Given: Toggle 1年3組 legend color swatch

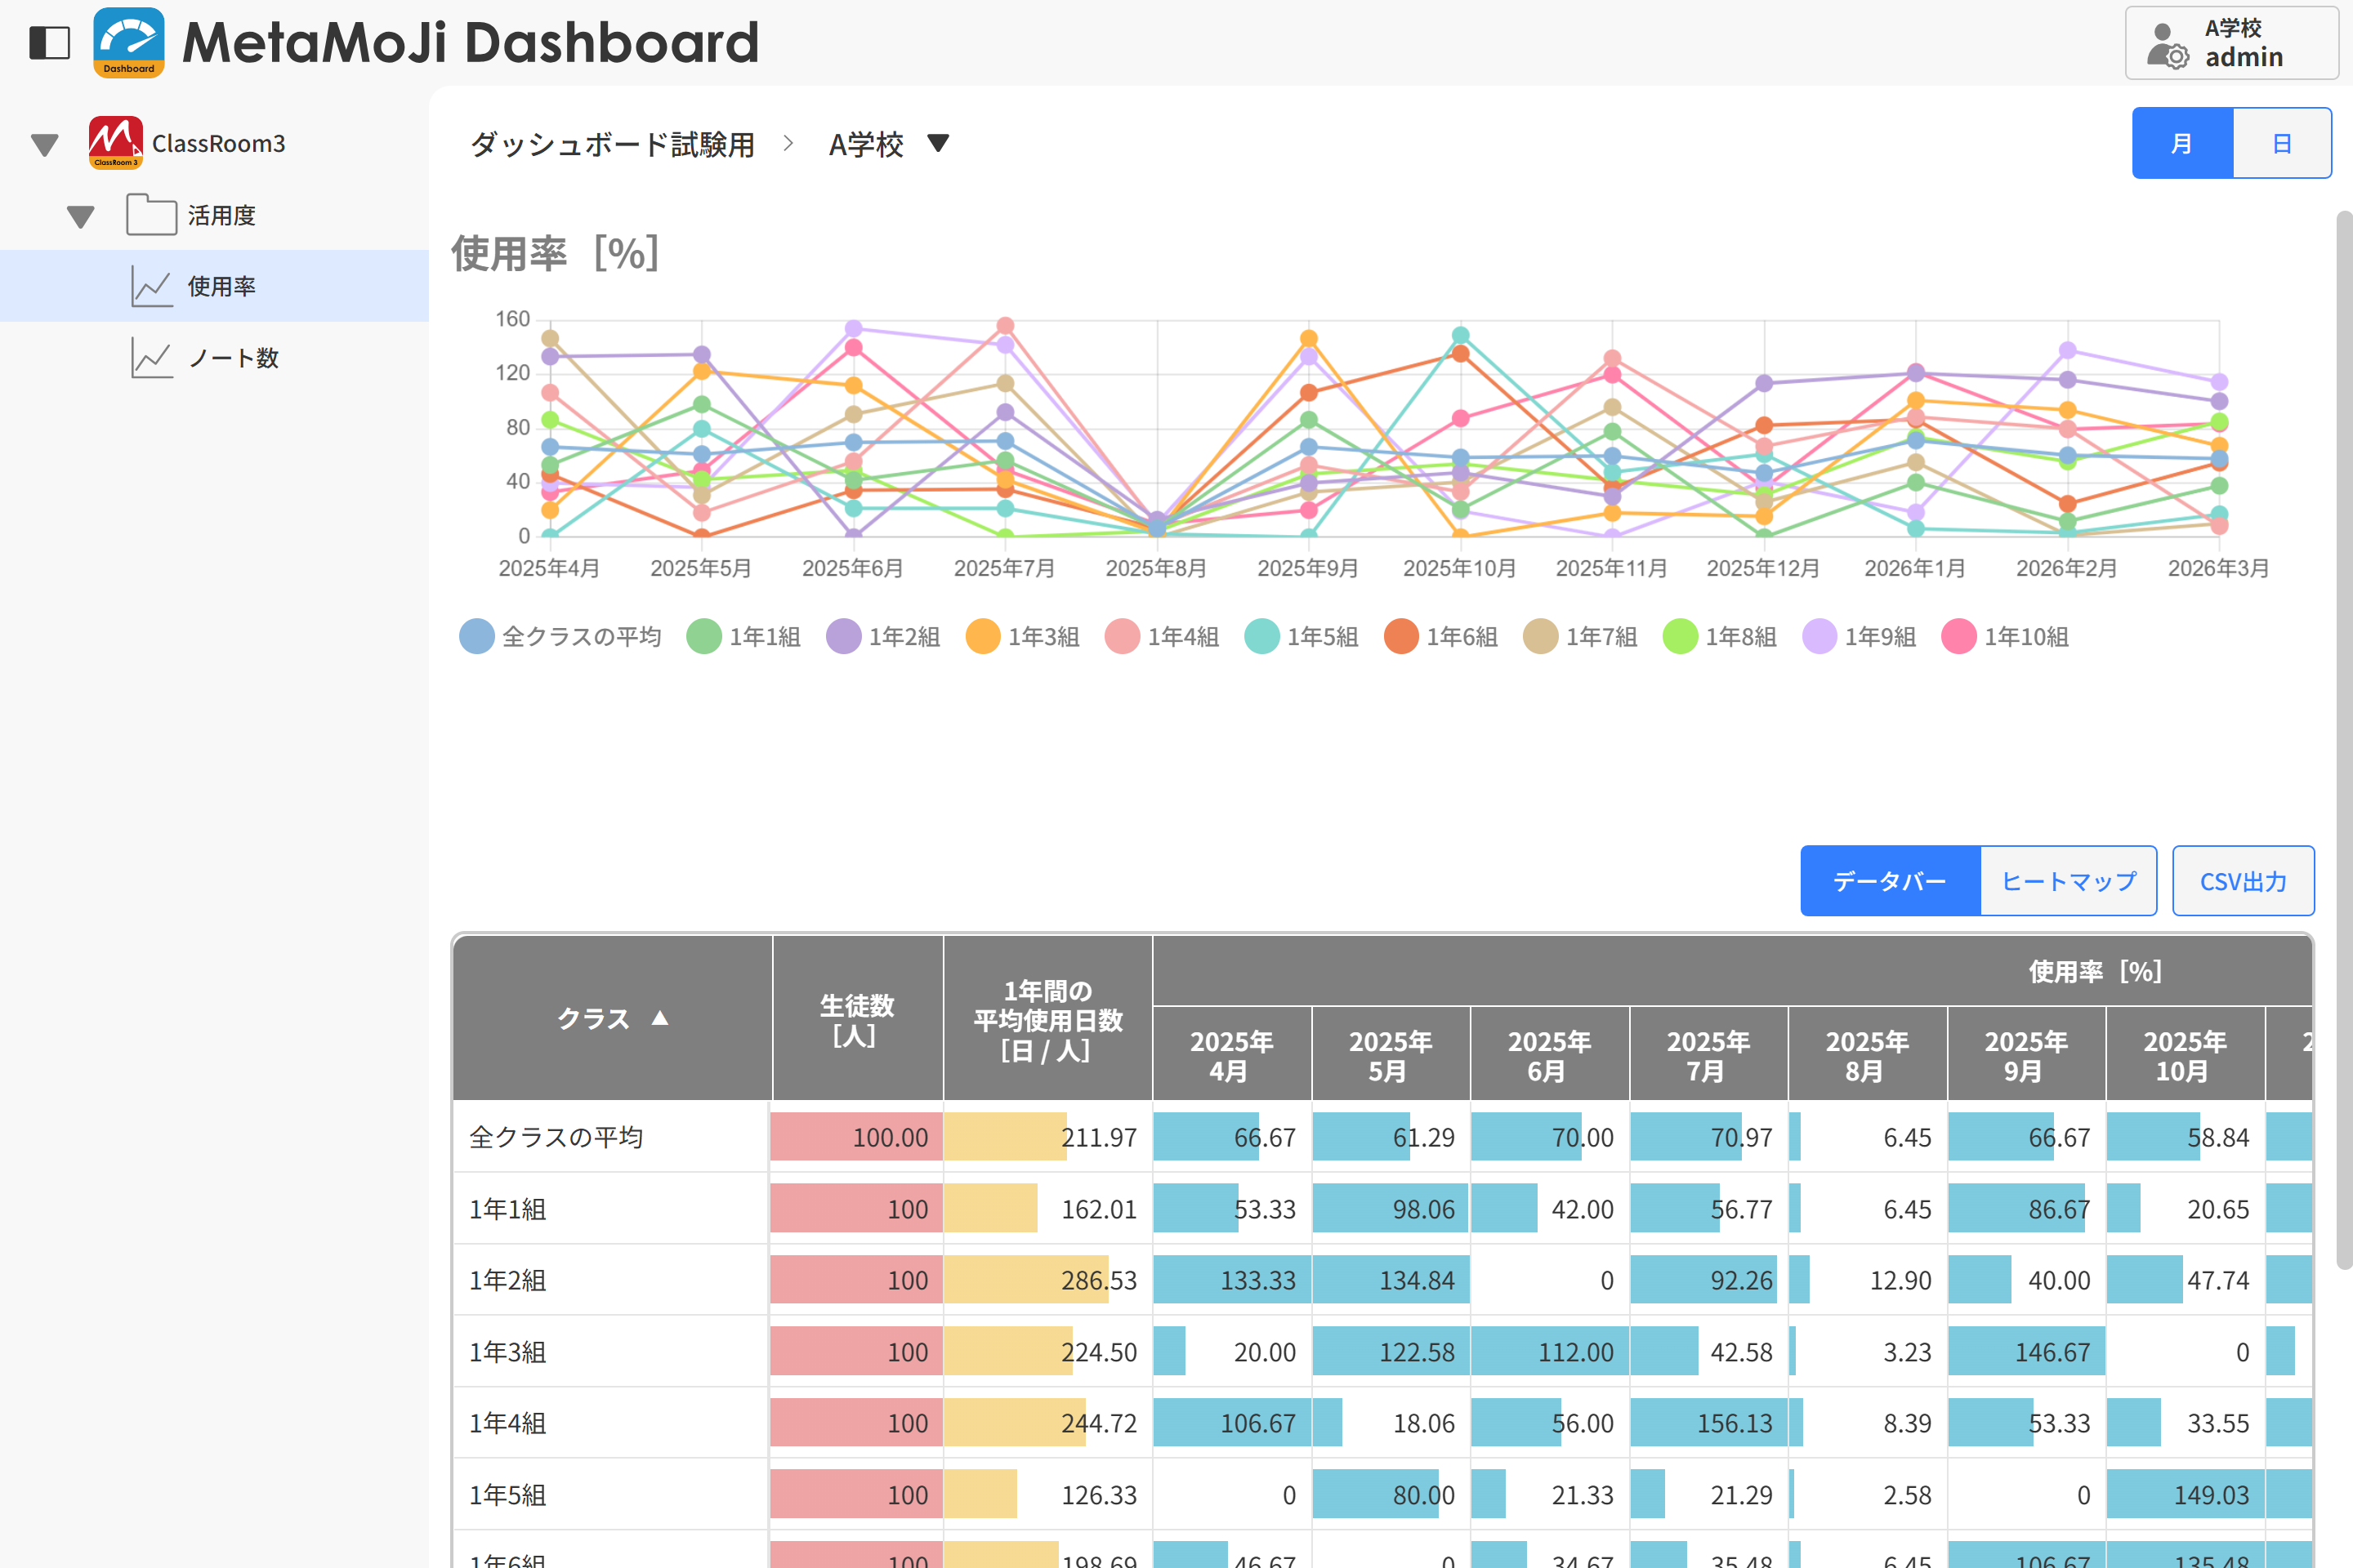Looking at the screenshot, I should pyautogui.click(x=982, y=637).
